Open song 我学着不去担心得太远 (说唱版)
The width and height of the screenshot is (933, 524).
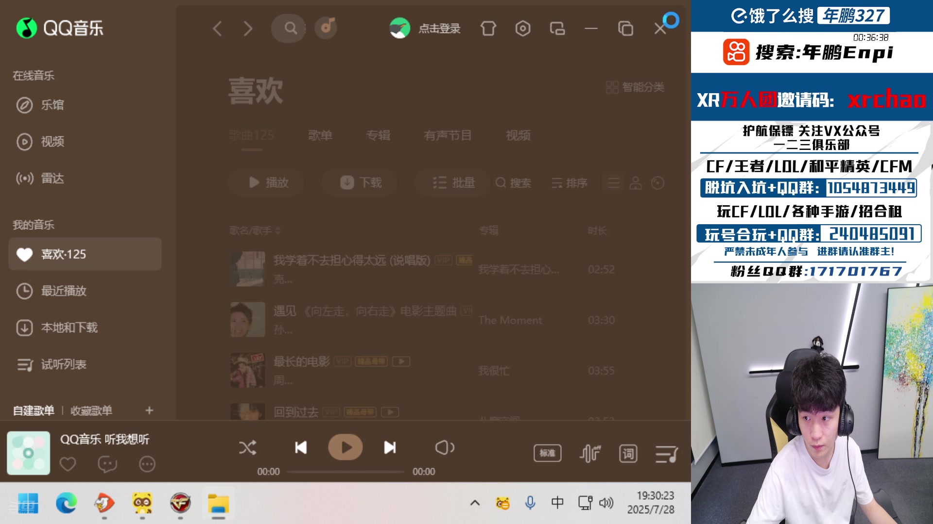tap(352, 261)
